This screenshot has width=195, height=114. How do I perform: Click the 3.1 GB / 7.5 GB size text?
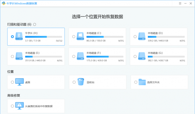pyautogui.click(x=33, y=41)
